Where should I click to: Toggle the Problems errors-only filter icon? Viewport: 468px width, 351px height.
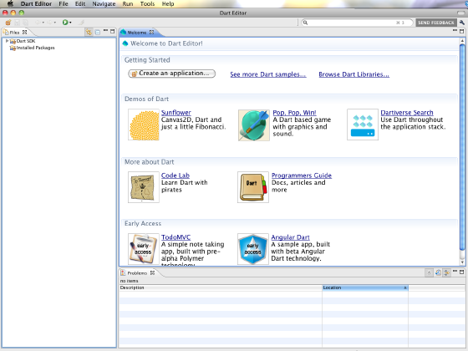[x=429, y=272]
